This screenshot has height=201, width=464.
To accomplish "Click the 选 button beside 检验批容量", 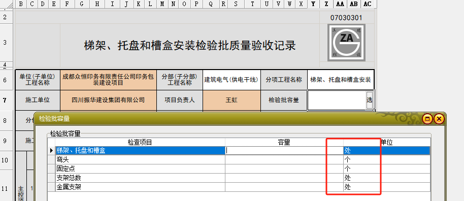I will click(x=369, y=100).
